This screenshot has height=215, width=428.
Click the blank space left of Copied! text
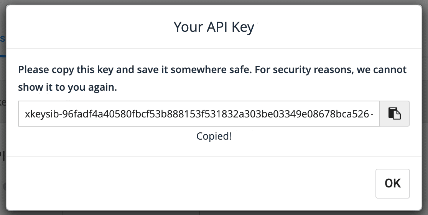tap(107, 136)
